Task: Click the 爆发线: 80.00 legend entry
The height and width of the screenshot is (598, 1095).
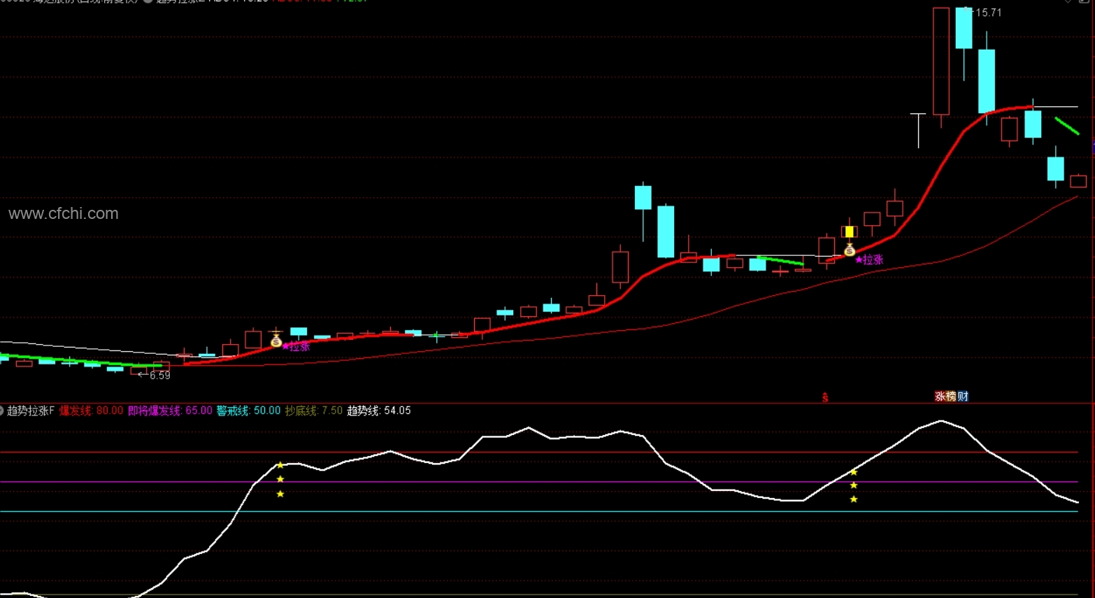Action: point(91,411)
